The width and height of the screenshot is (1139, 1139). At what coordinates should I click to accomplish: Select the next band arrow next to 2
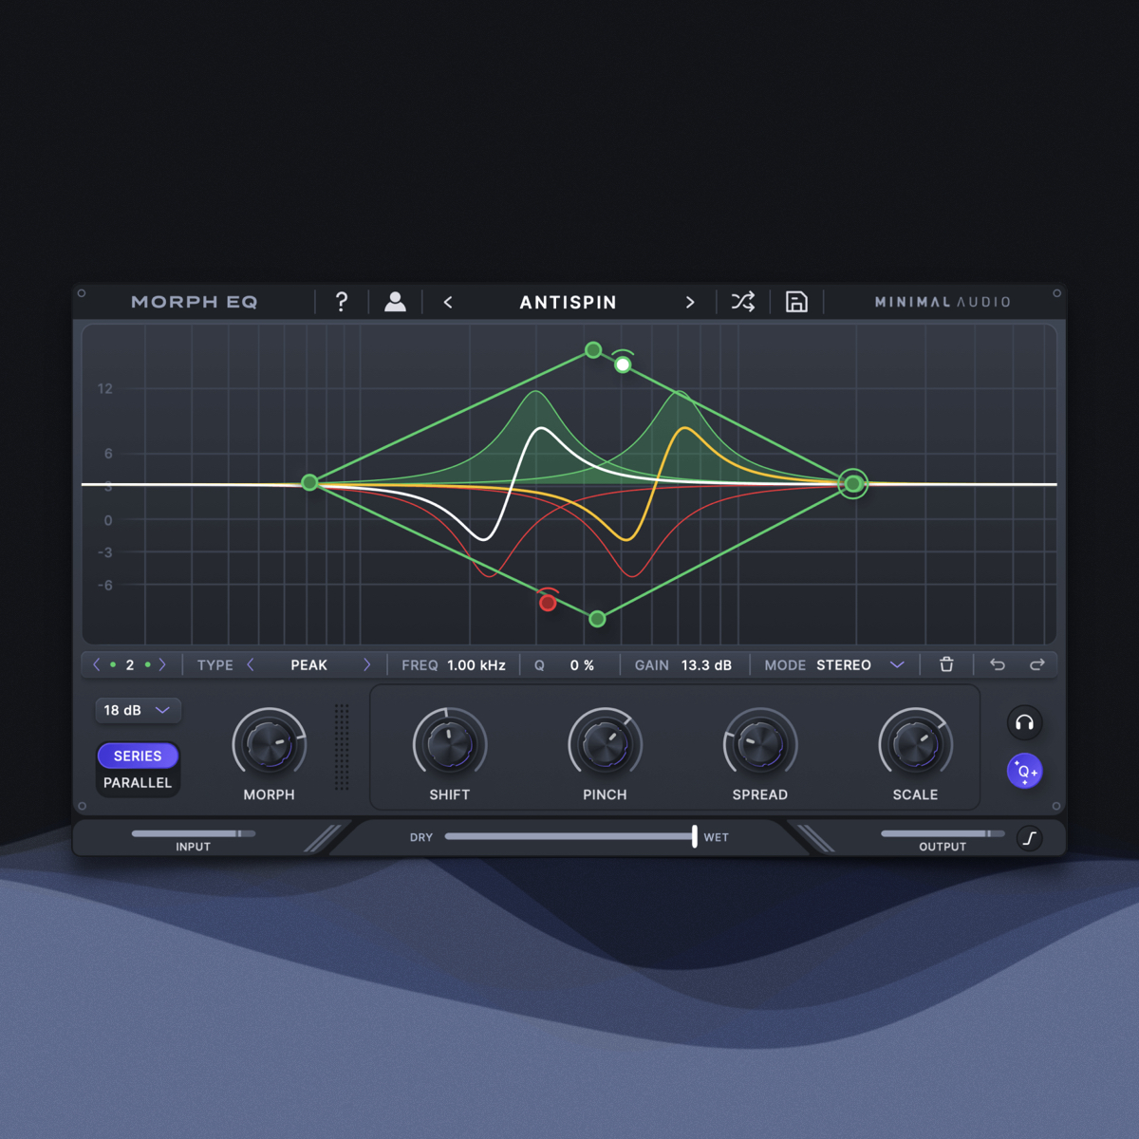coord(162,664)
